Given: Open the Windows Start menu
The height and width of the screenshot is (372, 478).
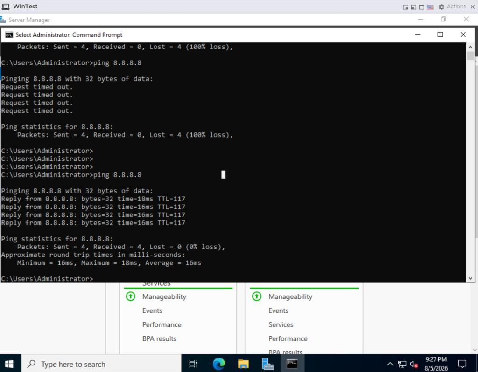Looking at the screenshot, I should tap(9, 364).
